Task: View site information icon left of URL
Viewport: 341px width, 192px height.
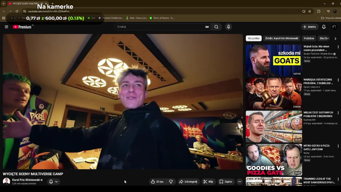Action: tap(25, 11)
